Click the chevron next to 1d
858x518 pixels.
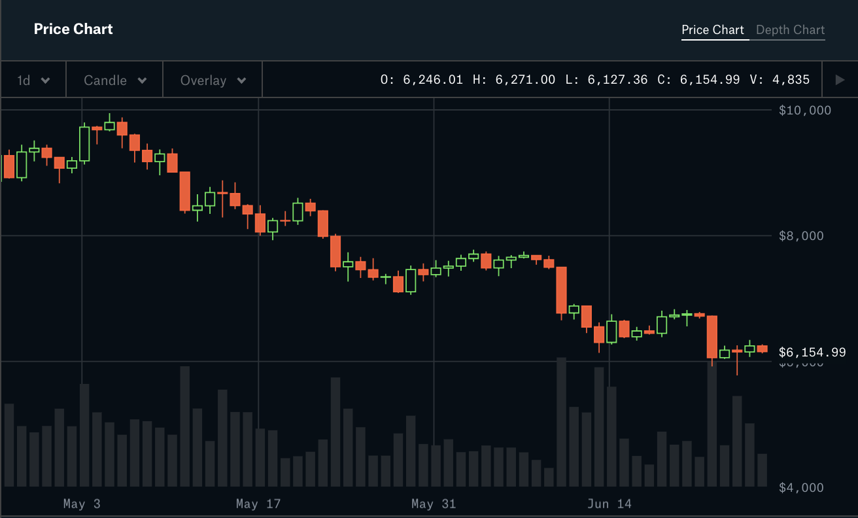(45, 80)
